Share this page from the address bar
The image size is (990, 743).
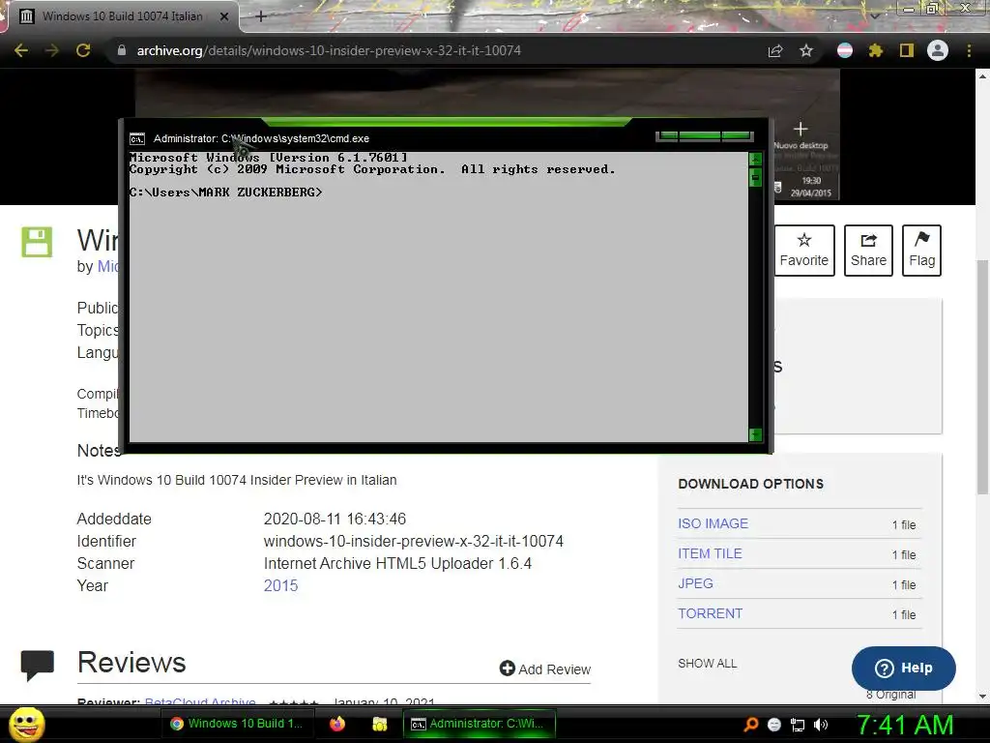[x=775, y=50]
